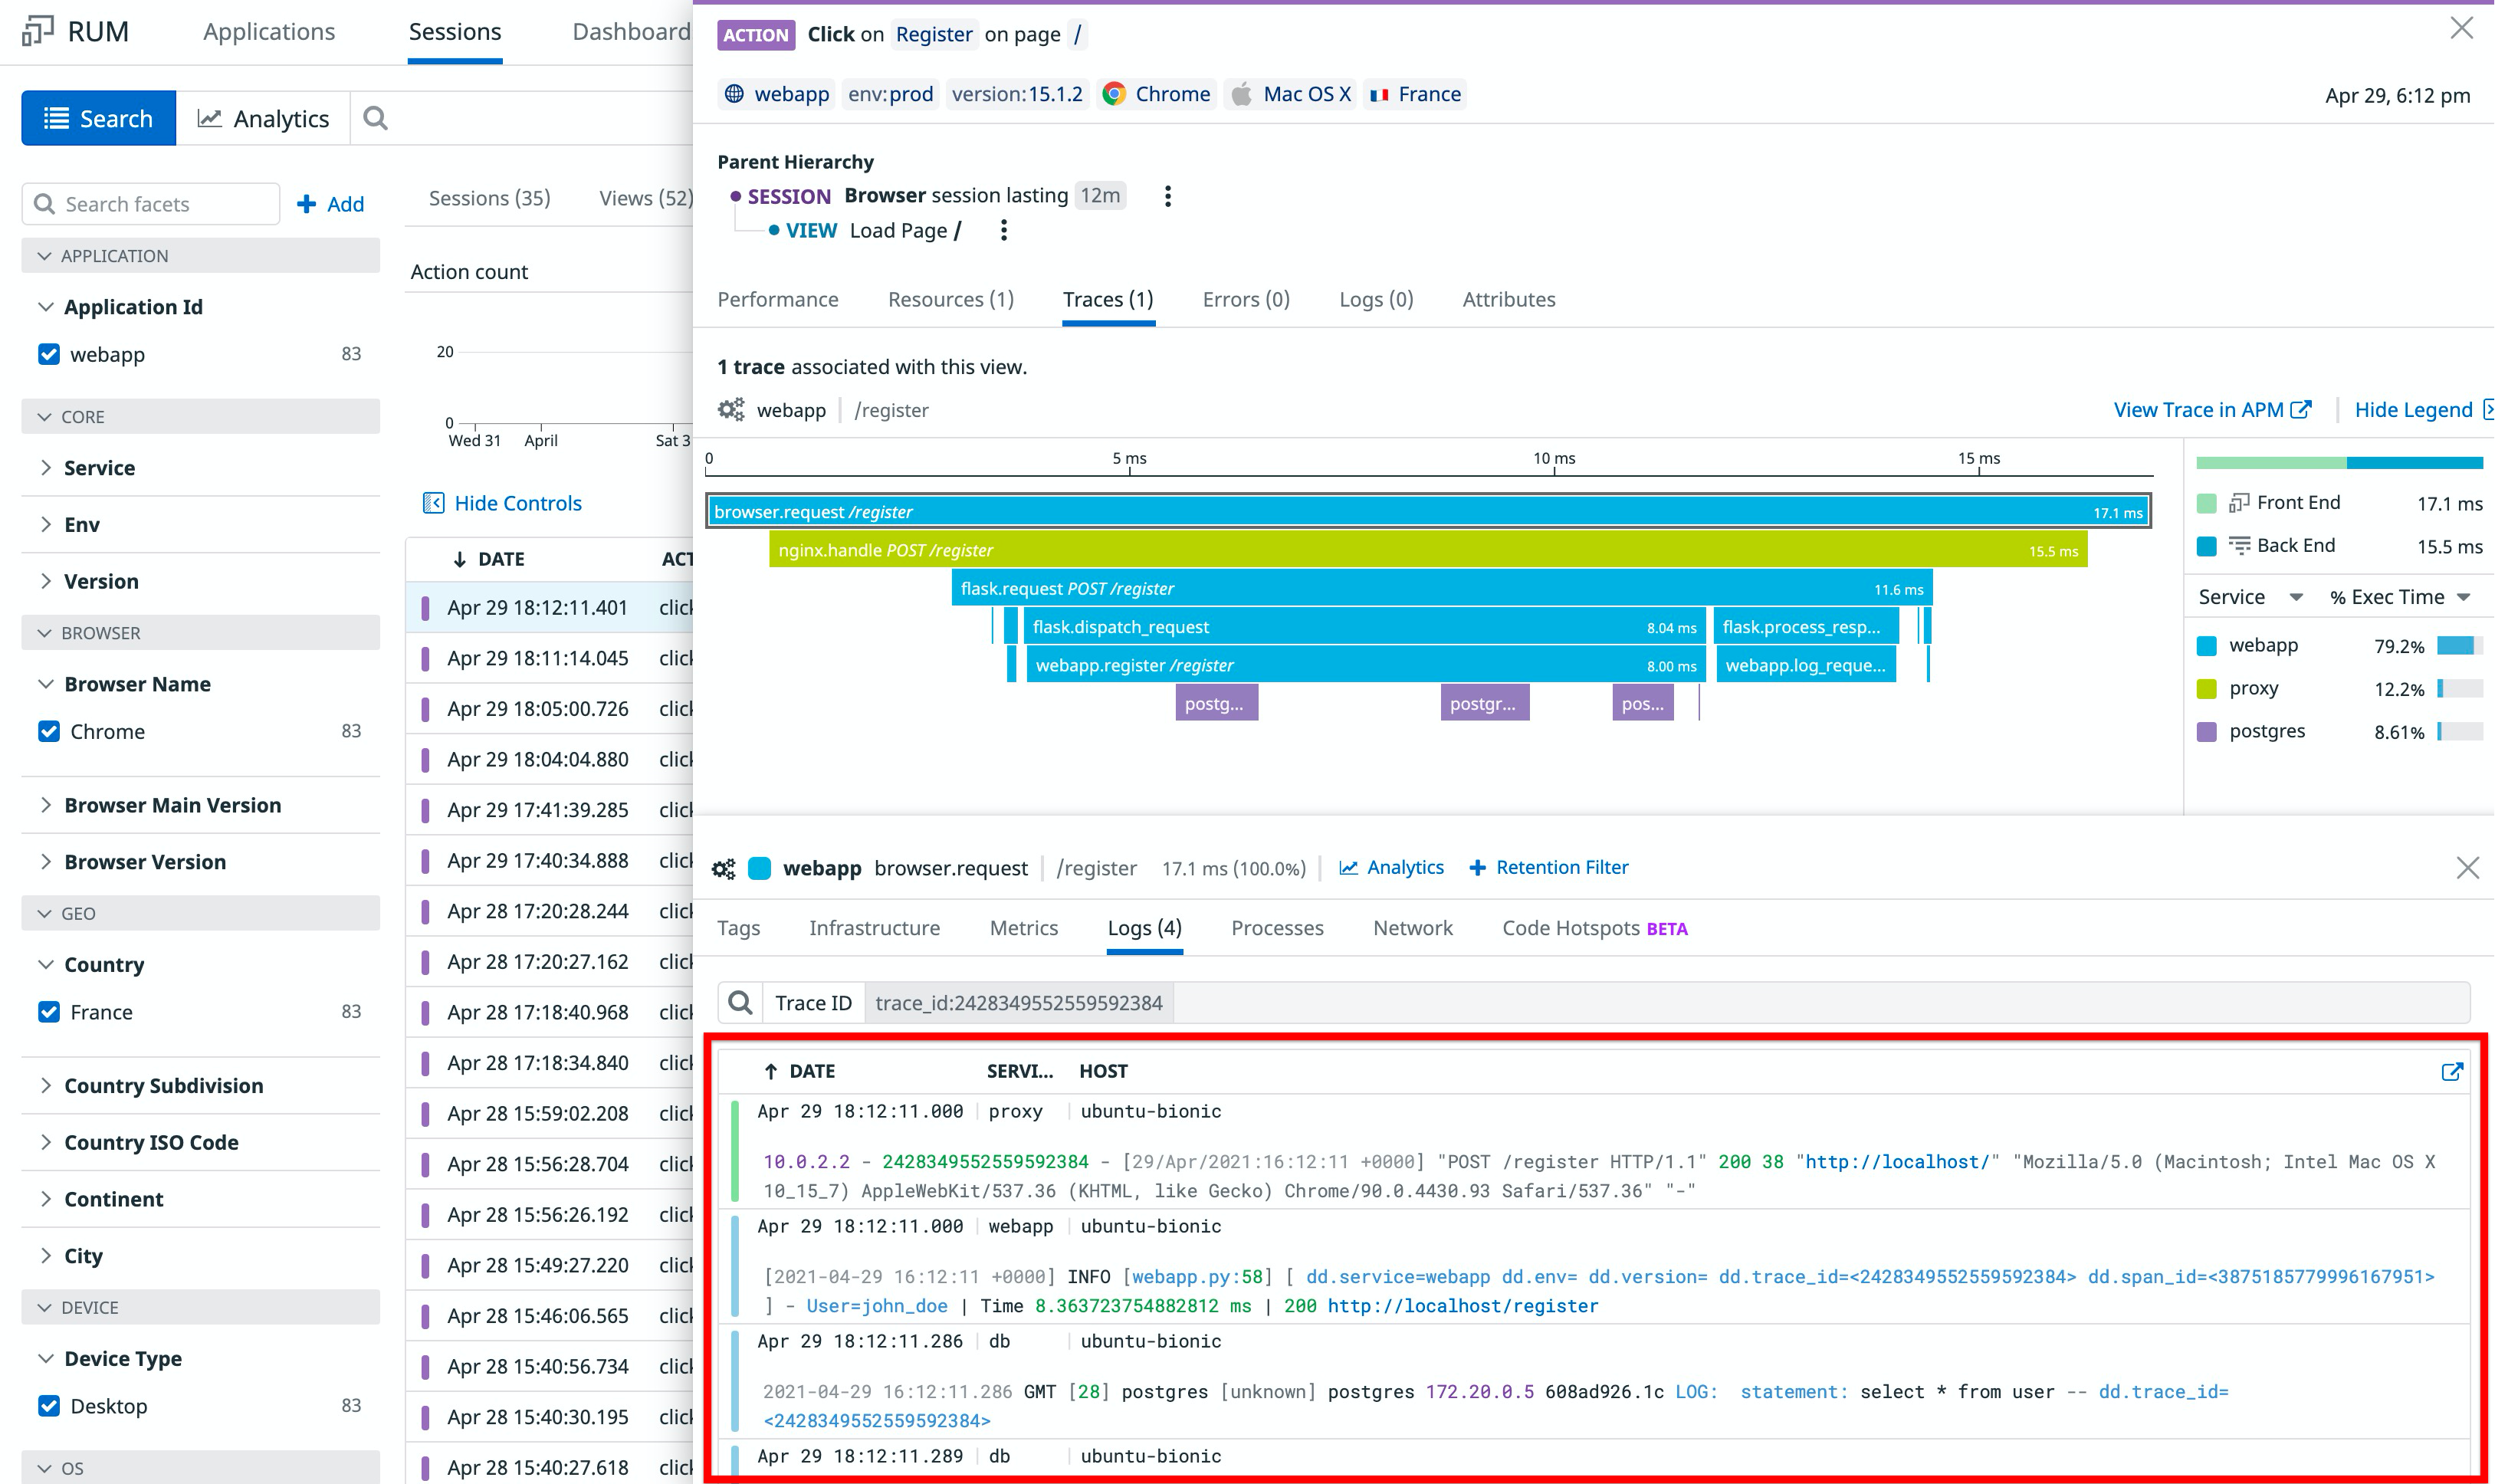Open View Trace in APM link

[2212, 410]
